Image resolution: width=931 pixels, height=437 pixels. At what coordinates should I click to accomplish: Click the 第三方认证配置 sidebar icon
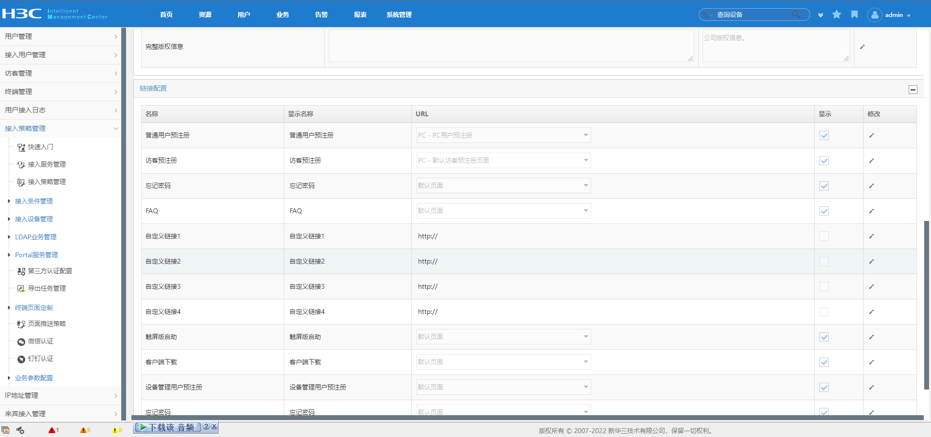click(x=21, y=271)
